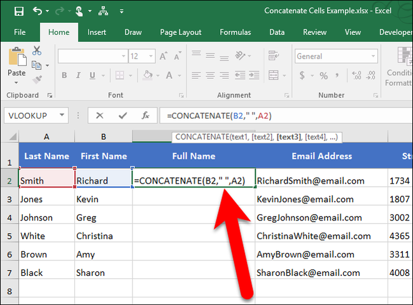
Task: Click the Undo arrow icon
Action: (x=38, y=11)
